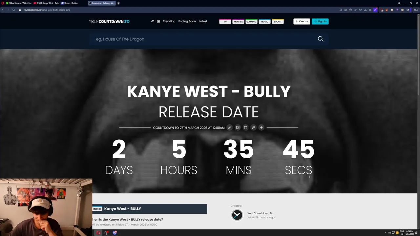
Task: Open the edit page pencil icon in toolbar
Action: coord(341,10)
